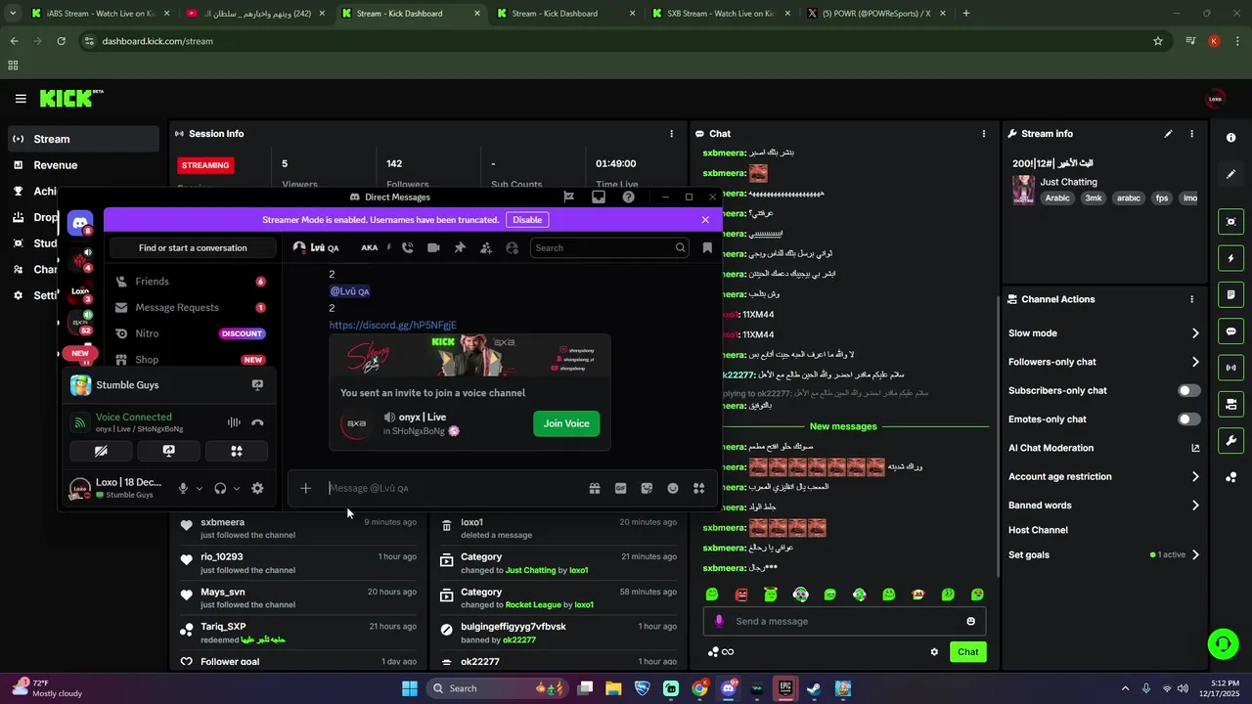The image size is (1252, 704).
Task: Open Channel Actions three-dot menu
Action: (1191, 299)
